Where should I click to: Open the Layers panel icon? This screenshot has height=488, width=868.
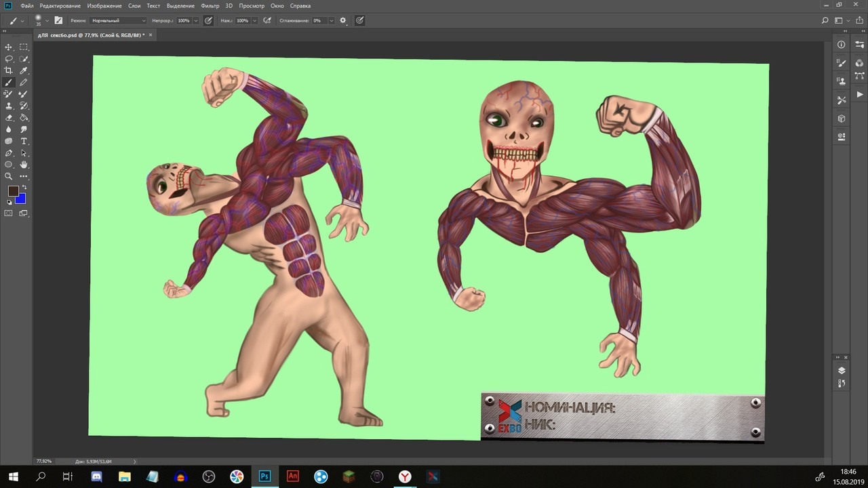pyautogui.click(x=842, y=370)
